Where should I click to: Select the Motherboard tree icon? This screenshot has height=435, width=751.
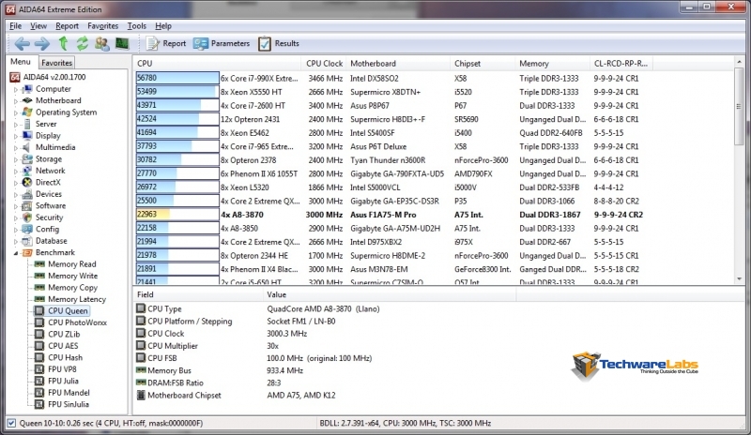coord(27,100)
